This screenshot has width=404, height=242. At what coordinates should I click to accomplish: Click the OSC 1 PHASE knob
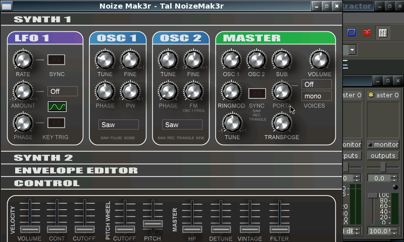105,91
